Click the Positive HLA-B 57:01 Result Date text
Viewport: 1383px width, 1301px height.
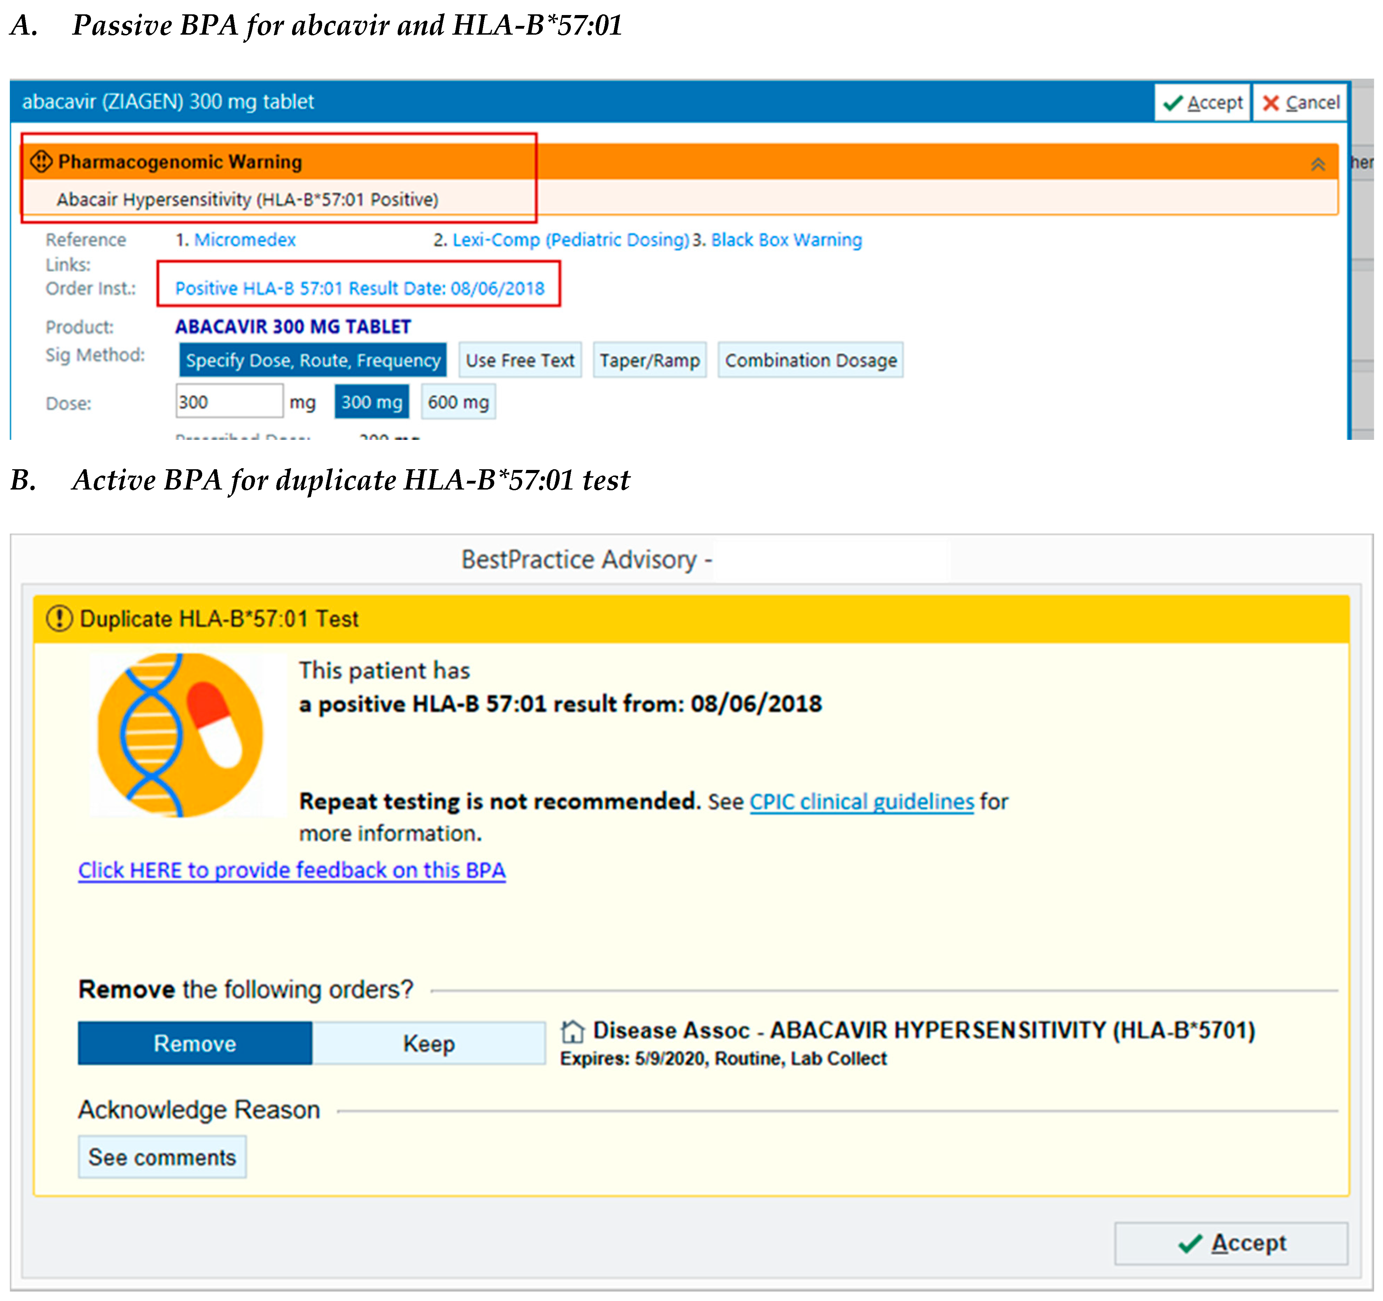point(360,288)
